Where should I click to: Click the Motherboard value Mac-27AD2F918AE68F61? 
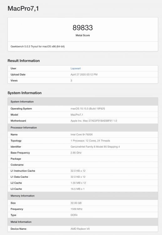pyautogui.click(x=94, y=121)
